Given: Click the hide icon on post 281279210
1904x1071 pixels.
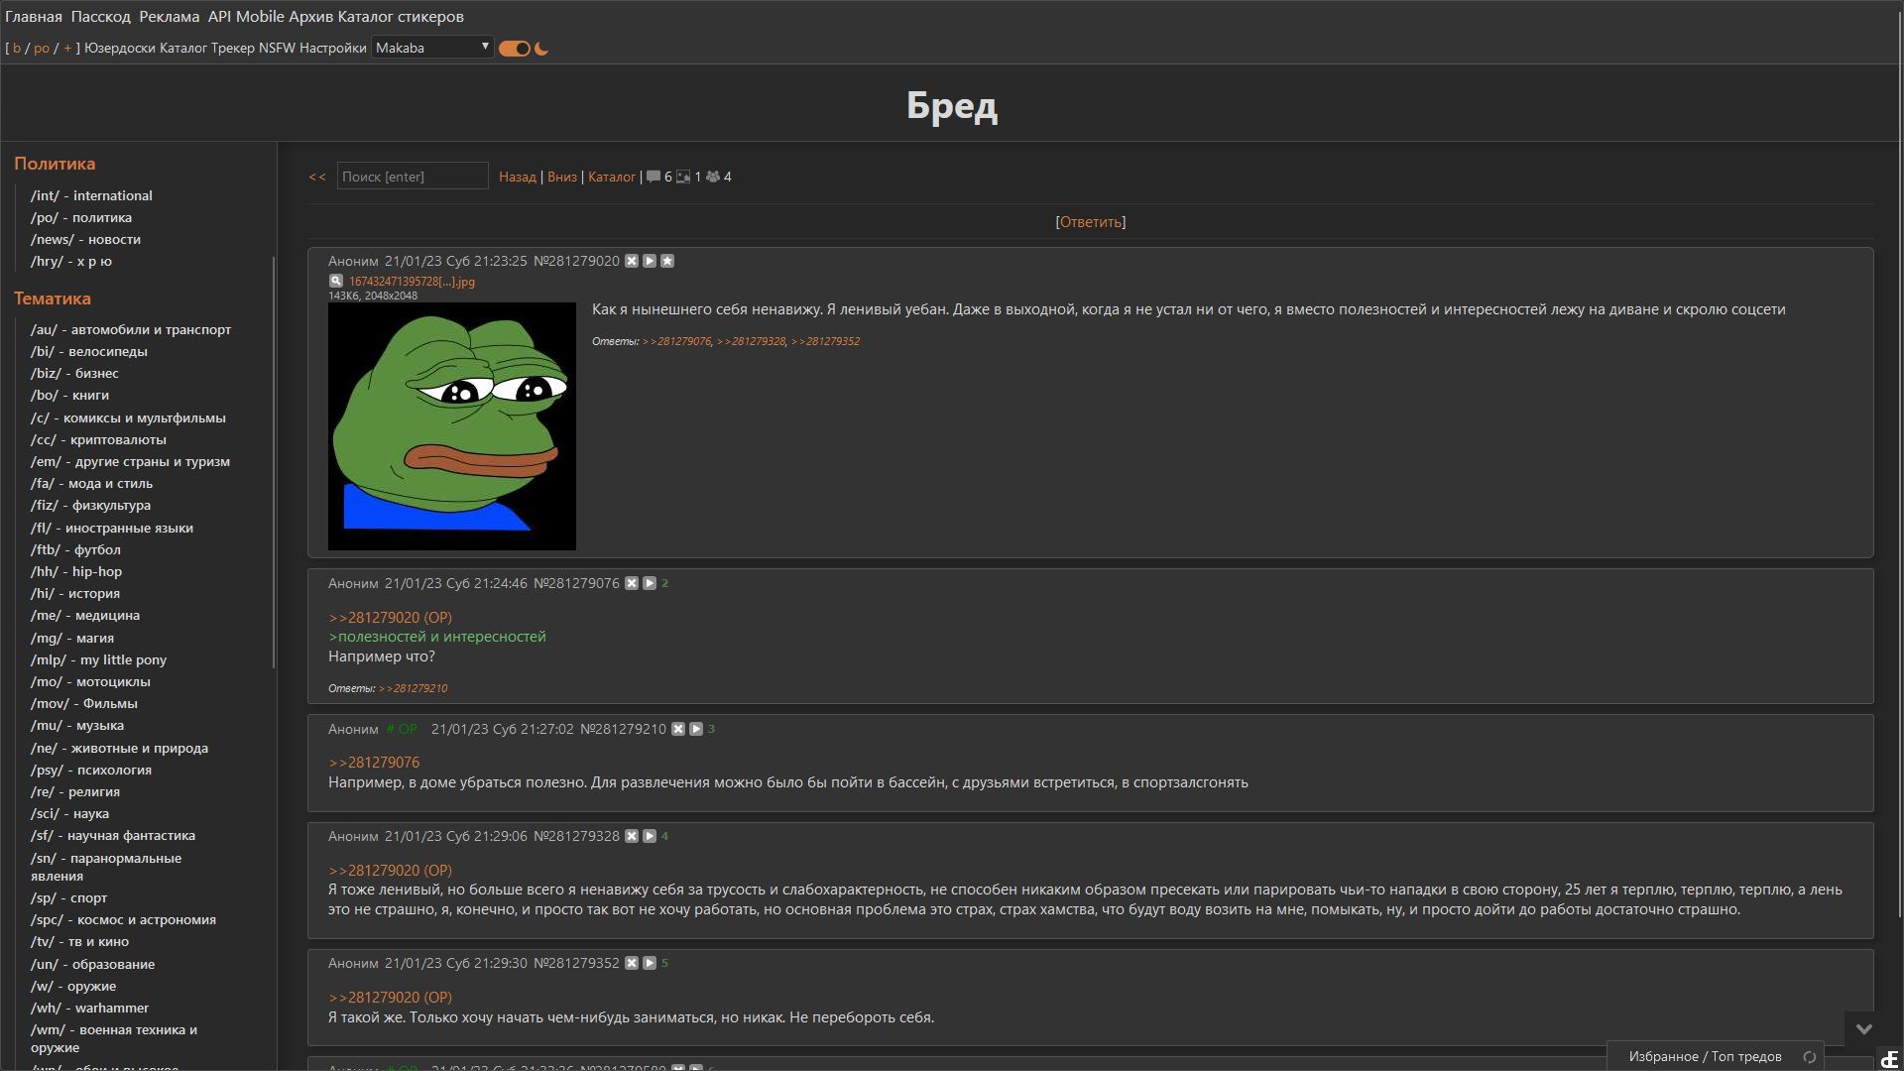Looking at the screenshot, I should point(677,729).
